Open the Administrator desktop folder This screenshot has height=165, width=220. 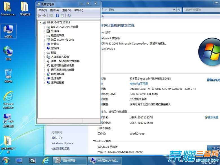[x=8, y=8]
